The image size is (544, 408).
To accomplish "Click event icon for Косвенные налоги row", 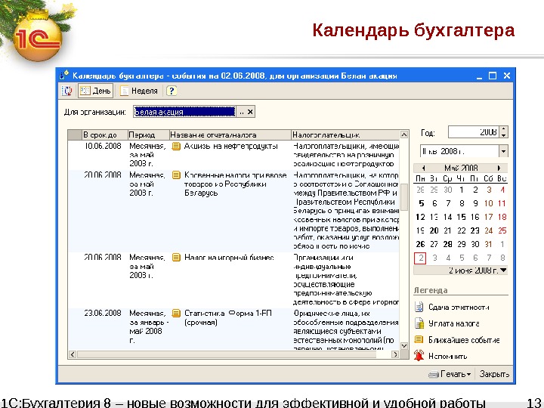I will coord(176,175).
